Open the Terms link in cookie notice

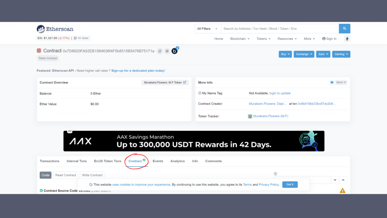pos(247,184)
